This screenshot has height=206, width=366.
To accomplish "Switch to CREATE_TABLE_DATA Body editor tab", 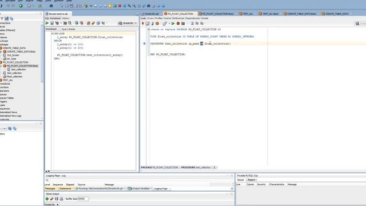I will [300, 14].
